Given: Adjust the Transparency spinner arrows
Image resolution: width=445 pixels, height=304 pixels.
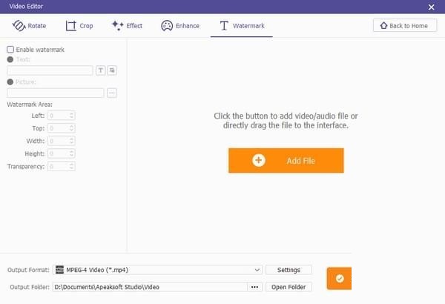Looking at the screenshot, I should [x=71, y=166].
